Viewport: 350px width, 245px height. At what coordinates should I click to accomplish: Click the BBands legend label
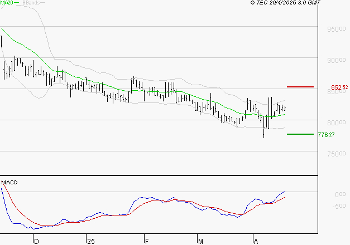tap(31, 3)
